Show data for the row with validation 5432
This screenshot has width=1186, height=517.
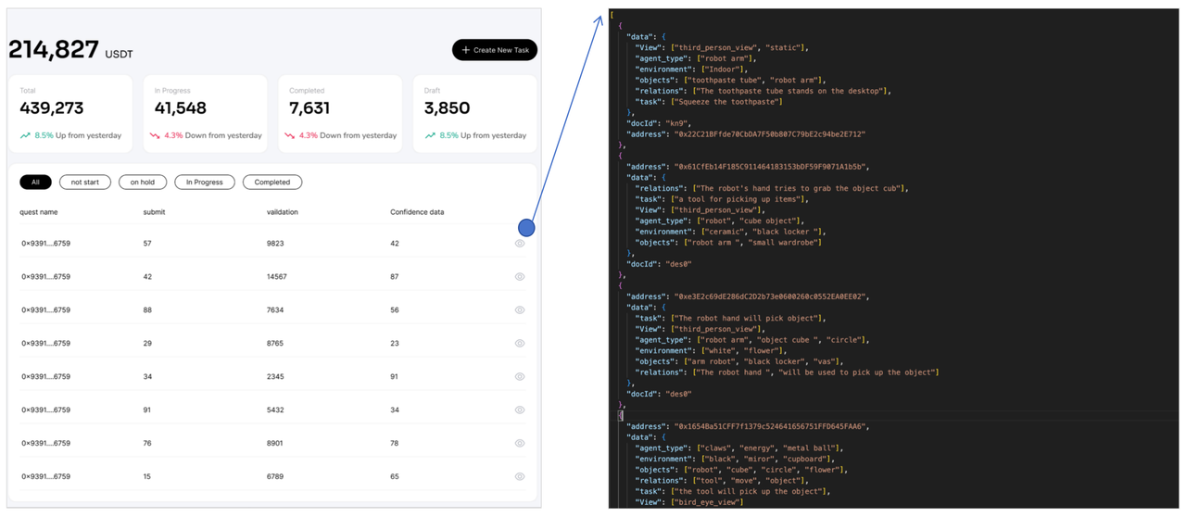[x=520, y=410]
